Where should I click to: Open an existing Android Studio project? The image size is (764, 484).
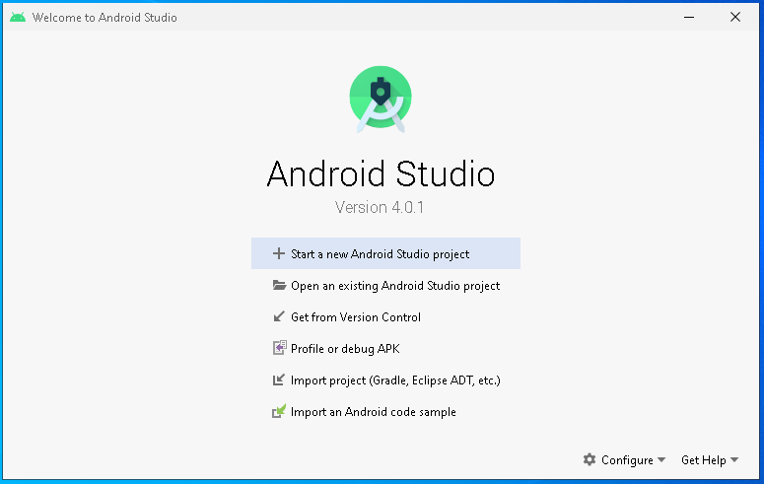pos(385,286)
